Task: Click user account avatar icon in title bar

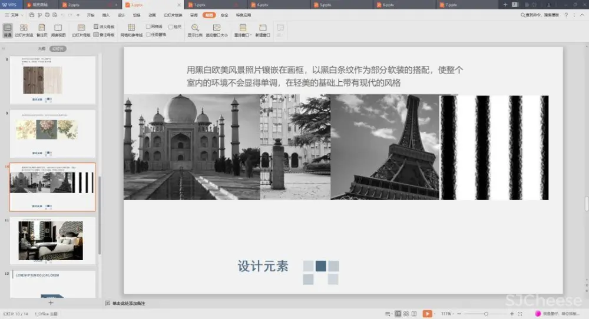Action: point(549,5)
